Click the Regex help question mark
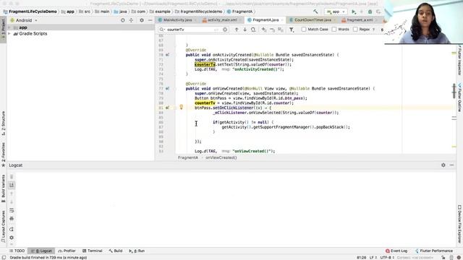This screenshot has height=260, width=463. (374, 30)
